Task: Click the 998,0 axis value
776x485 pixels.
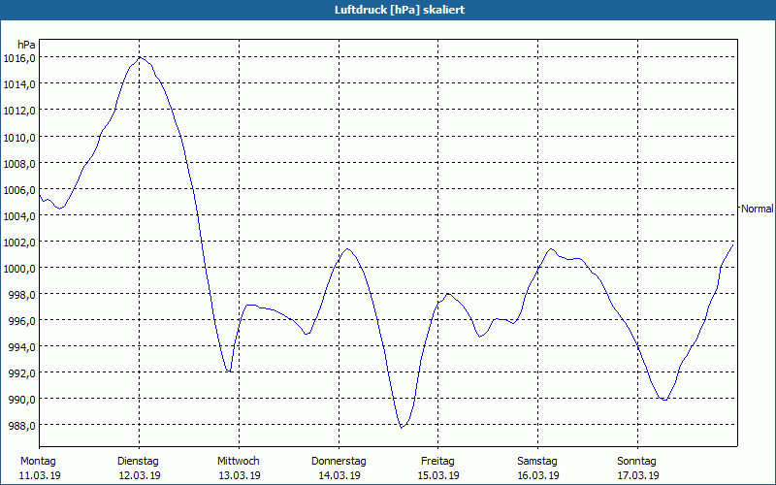Action: coord(22,295)
